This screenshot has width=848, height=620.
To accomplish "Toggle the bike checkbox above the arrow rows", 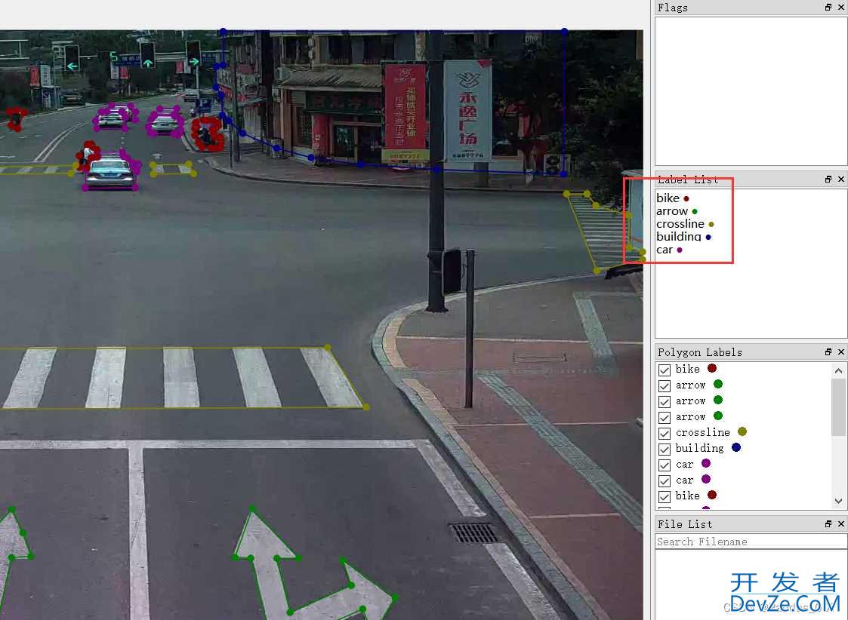I will click(x=664, y=370).
